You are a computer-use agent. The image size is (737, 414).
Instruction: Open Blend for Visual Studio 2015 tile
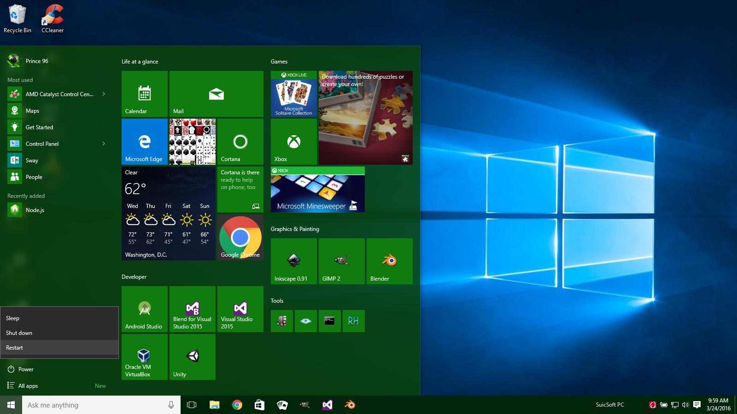pos(193,309)
